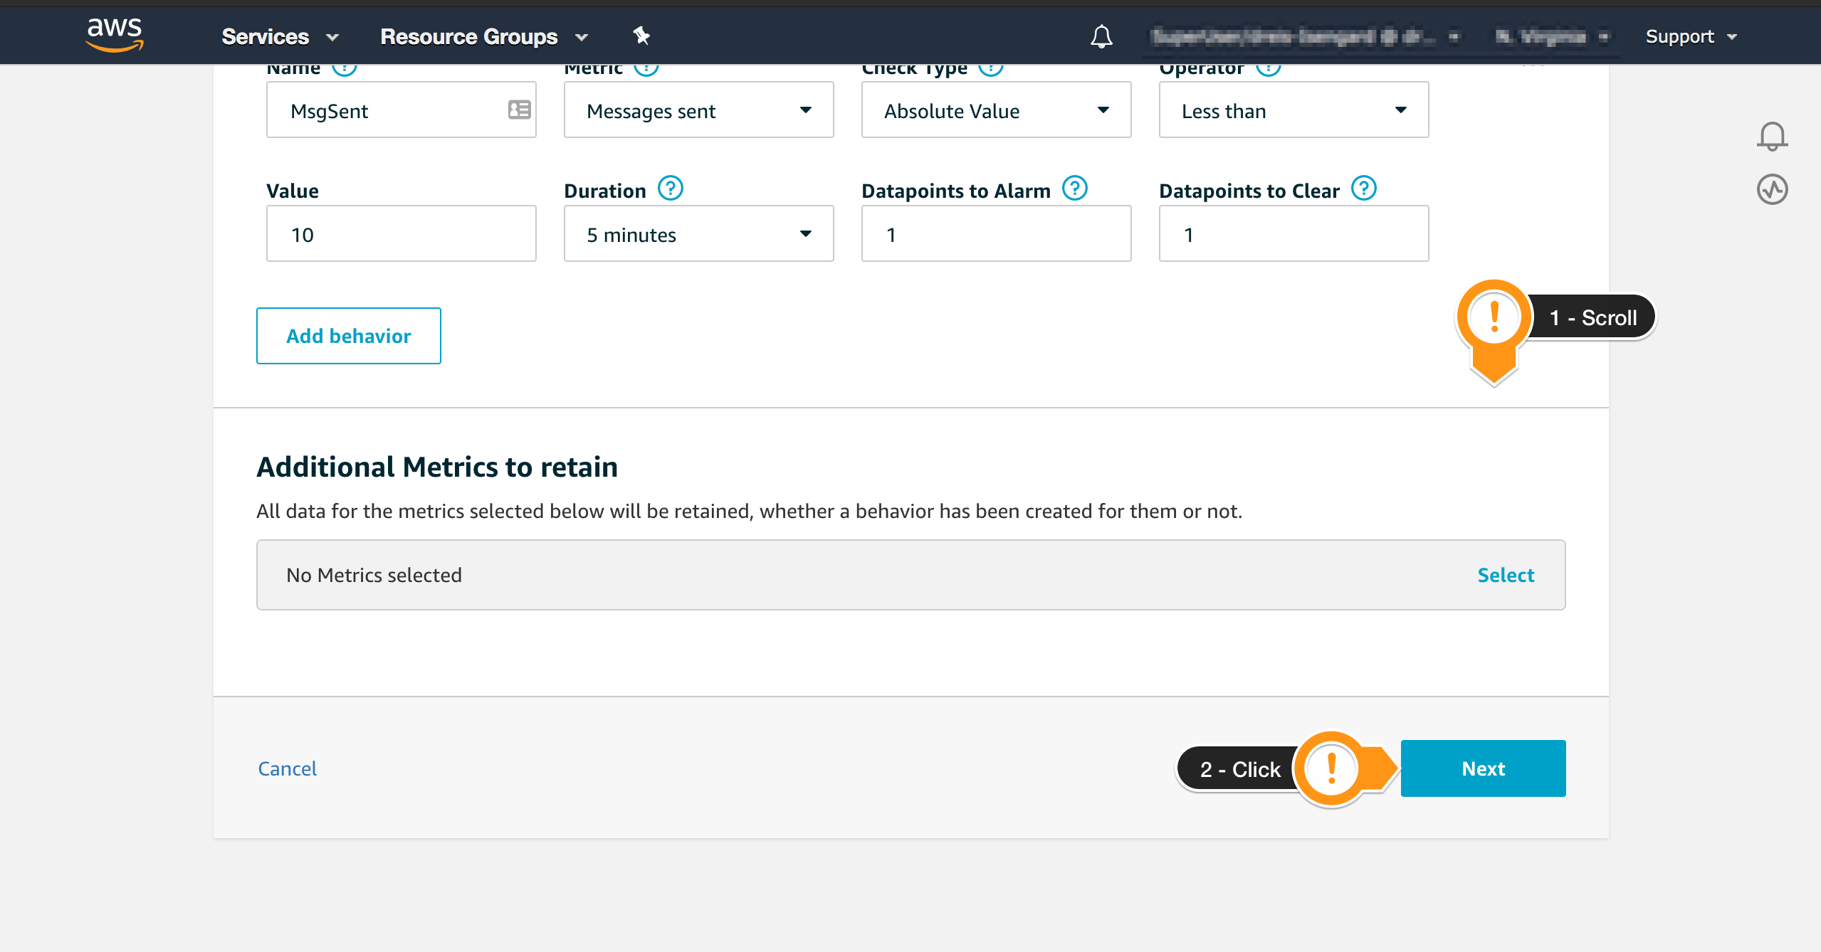The image size is (1821, 952).
Task: Click the No Metrics selected box
Action: click(x=910, y=575)
